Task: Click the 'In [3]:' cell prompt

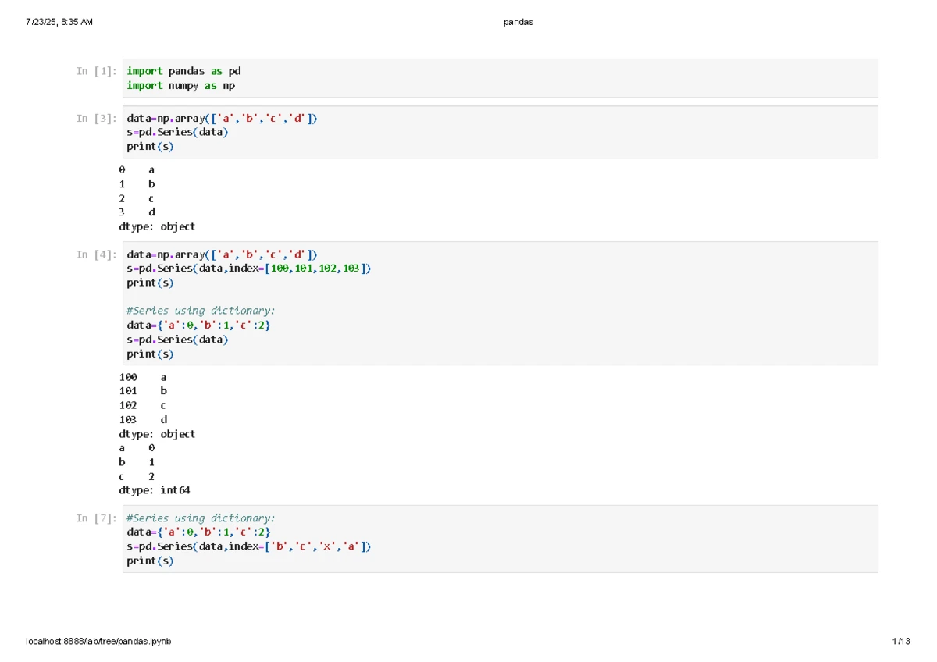Action: pyautogui.click(x=97, y=118)
